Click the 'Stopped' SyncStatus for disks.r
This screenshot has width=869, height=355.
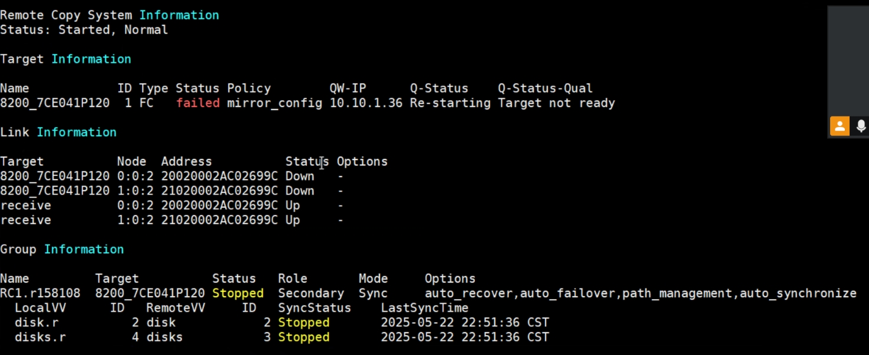coord(303,337)
